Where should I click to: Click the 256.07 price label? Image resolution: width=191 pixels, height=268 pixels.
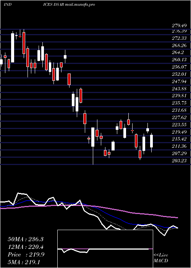point(179,67)
